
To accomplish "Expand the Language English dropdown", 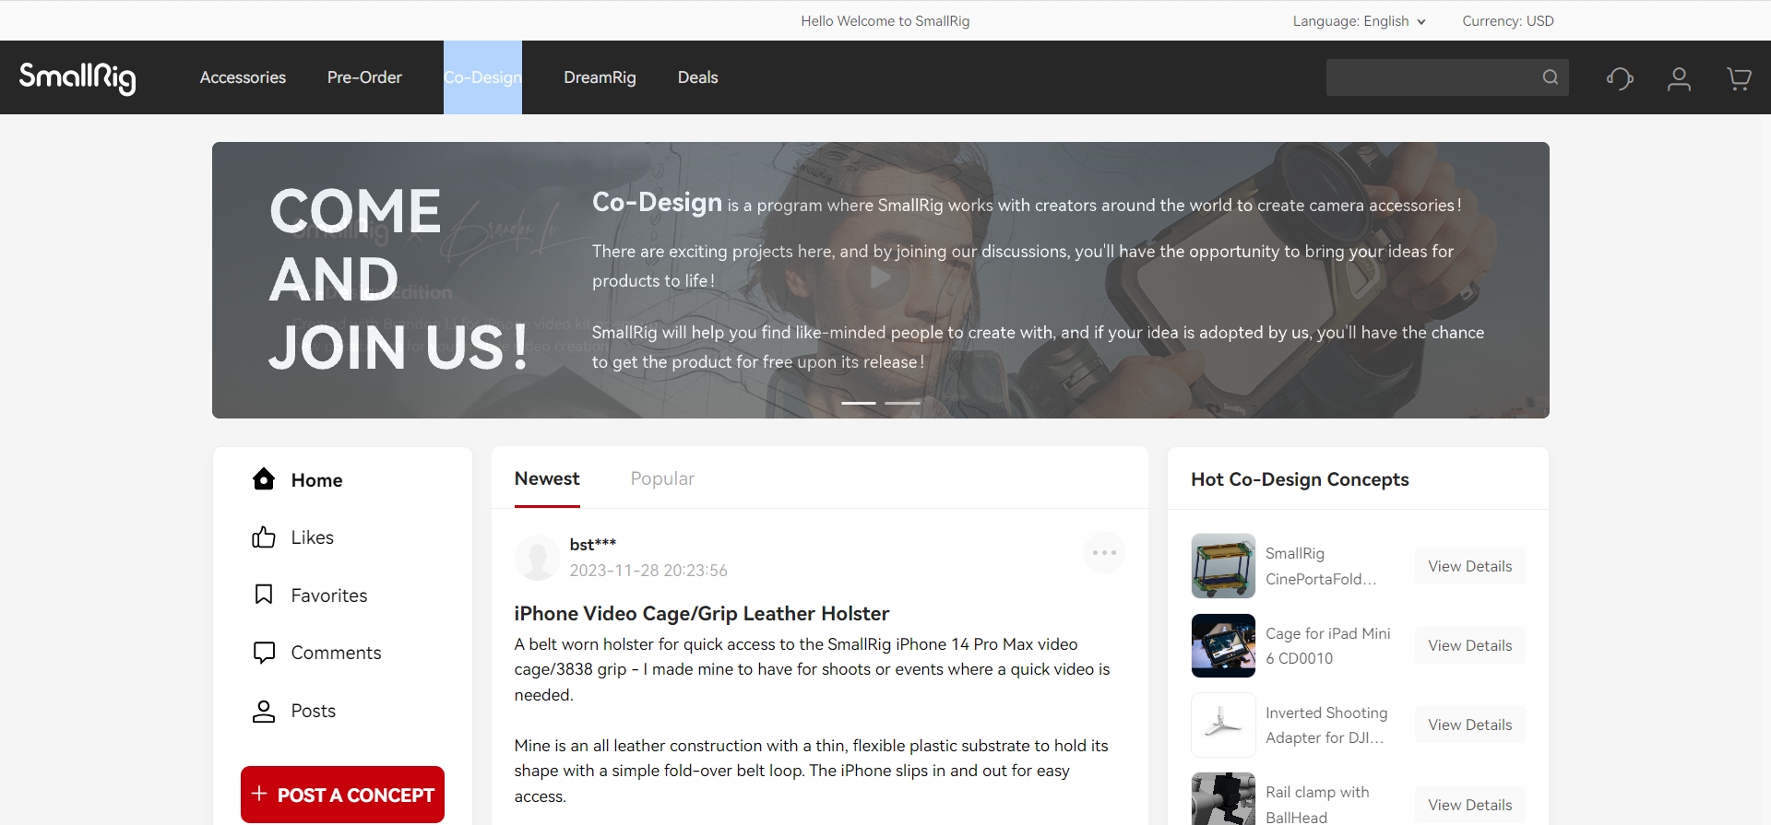I will pyautogui.click(x=1358, y=21).
